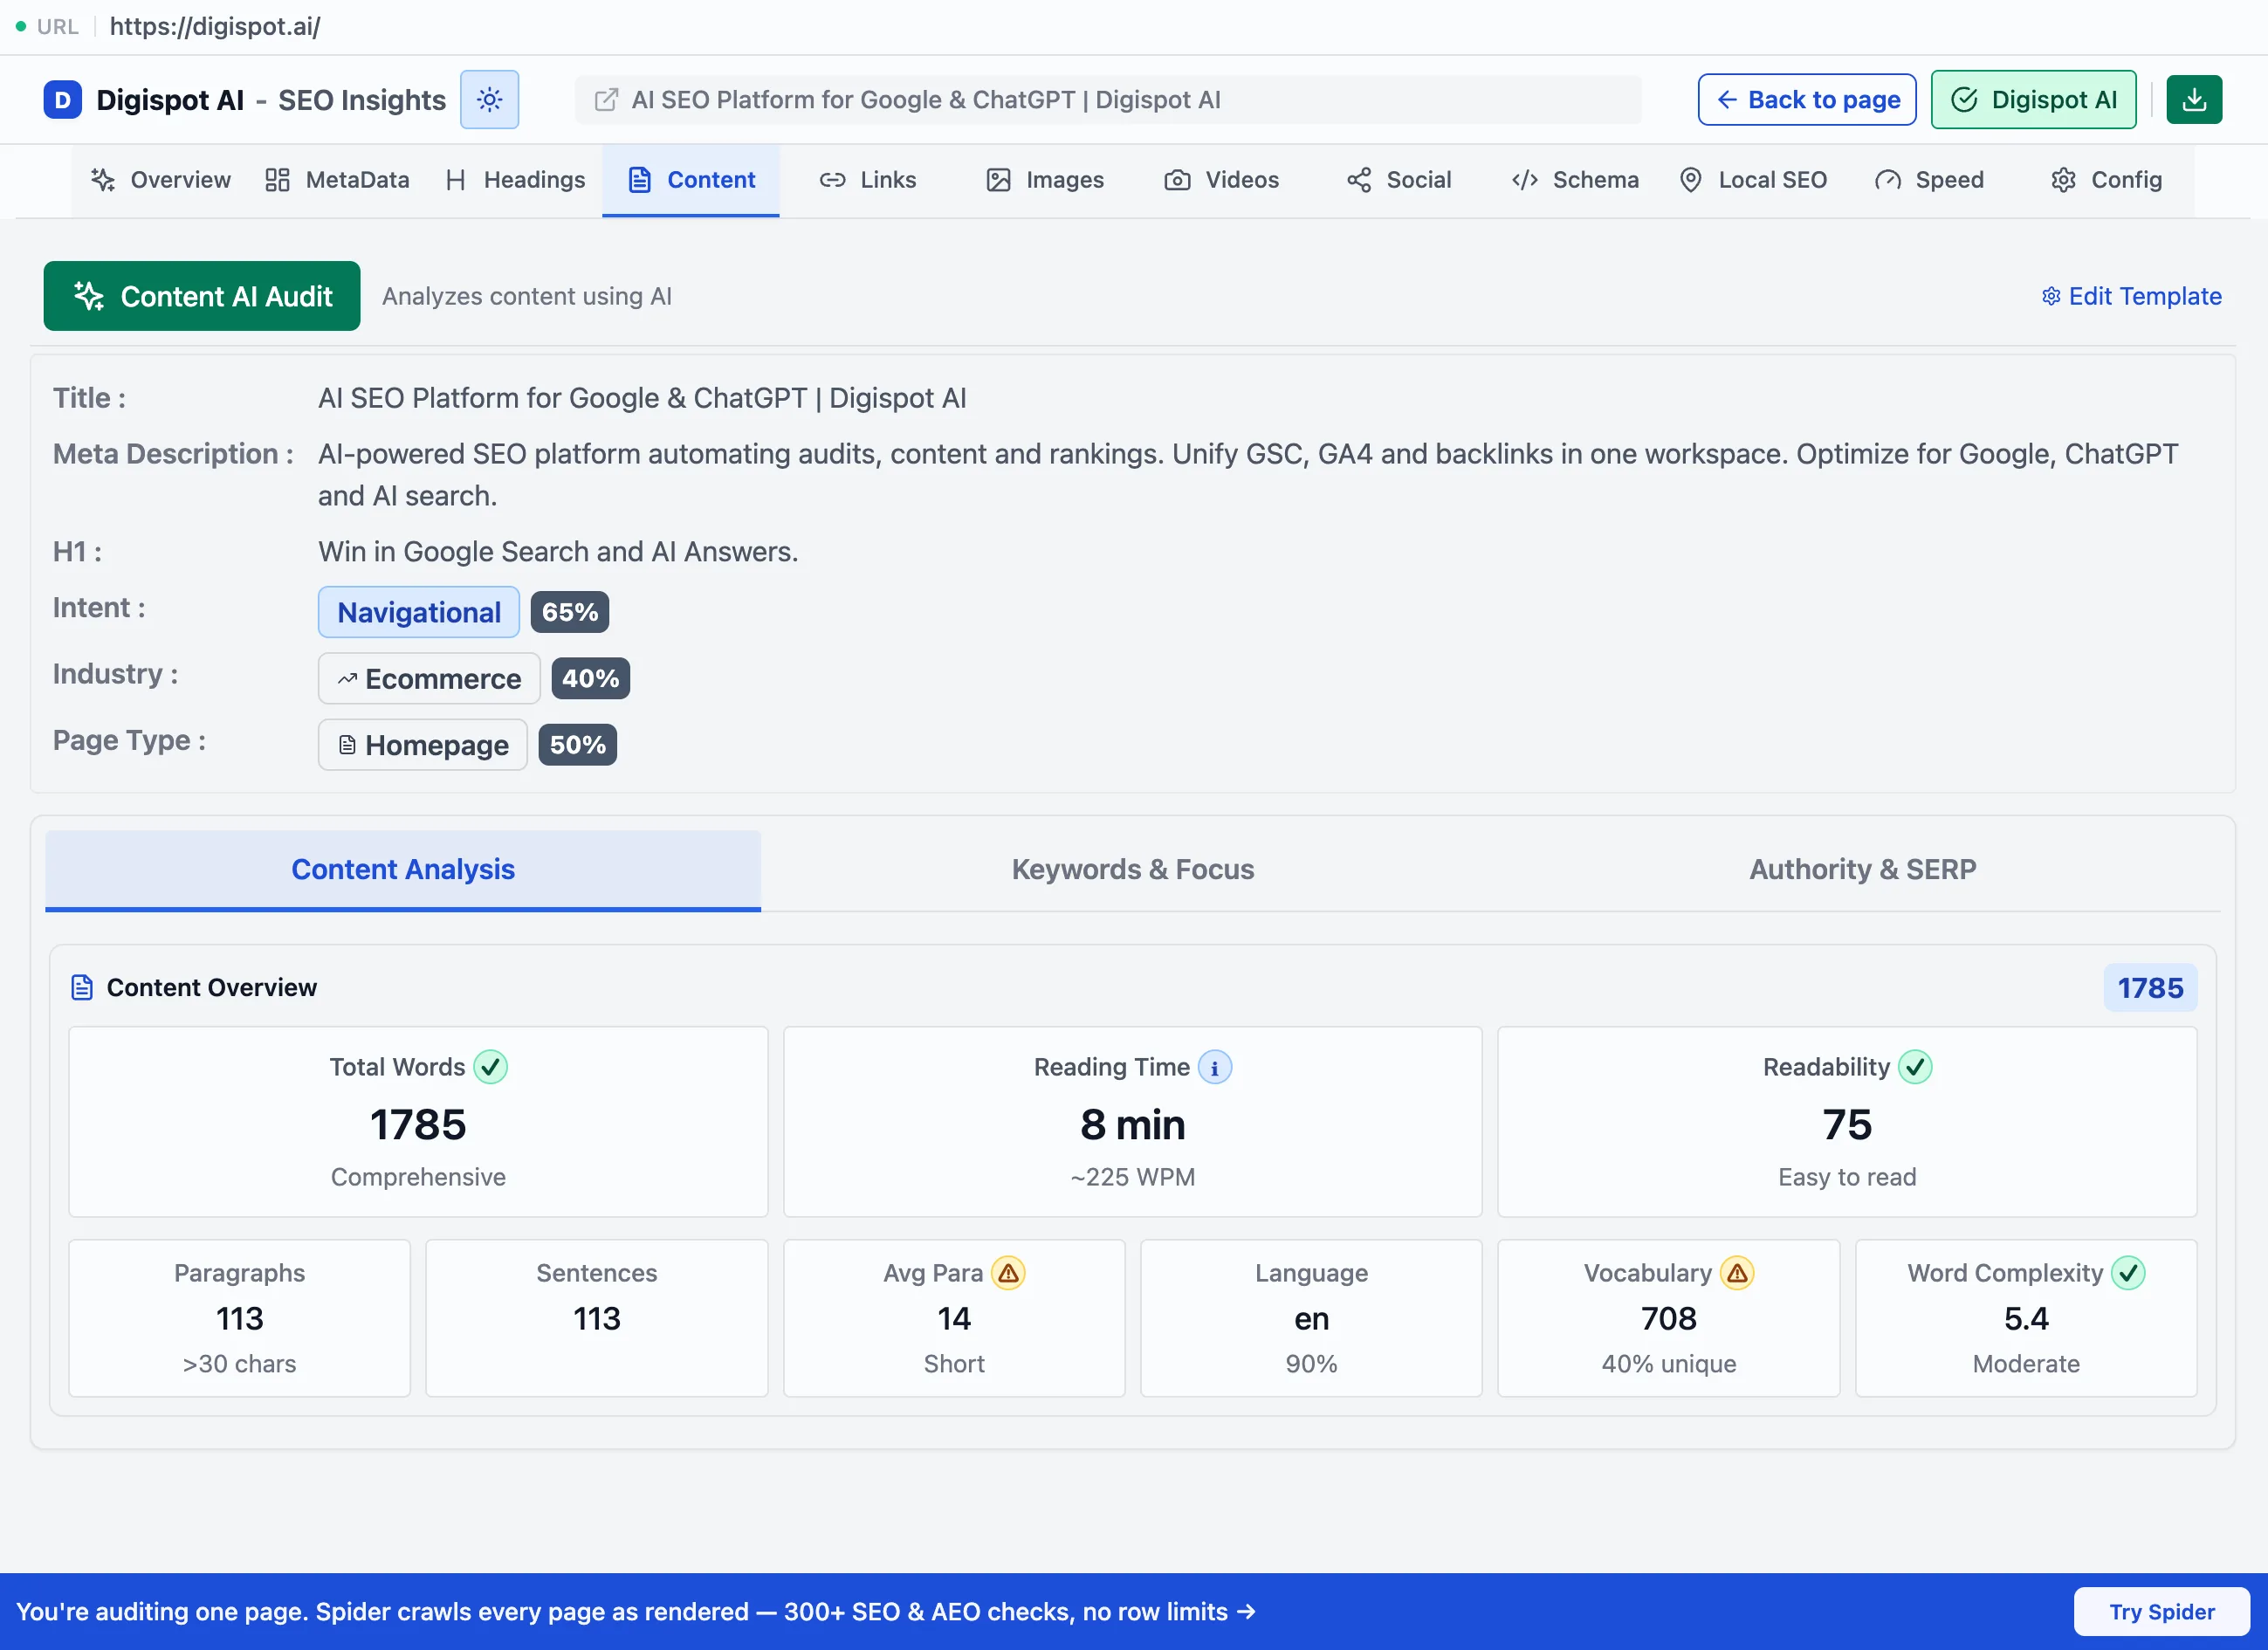
Task: Click the "40% unique" vocabulary text
Action: click(1669, 1364)
